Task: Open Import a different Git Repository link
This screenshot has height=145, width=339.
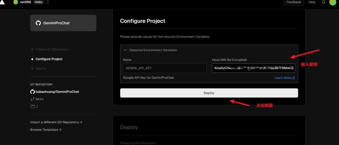Action: pyautogui.click(x=56, y=122)
